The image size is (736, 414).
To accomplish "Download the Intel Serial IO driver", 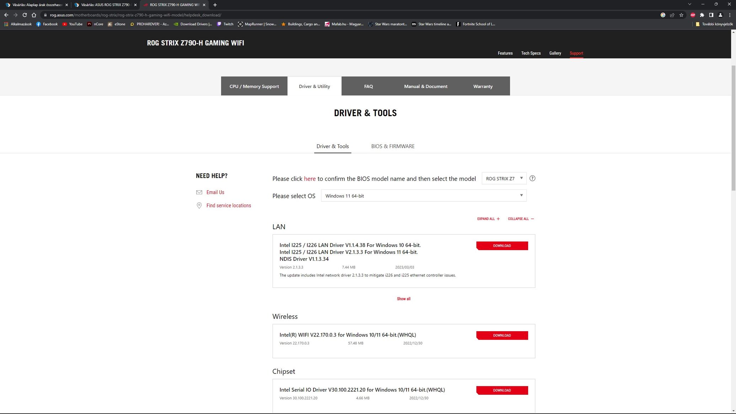I will [x=502, y=390].
